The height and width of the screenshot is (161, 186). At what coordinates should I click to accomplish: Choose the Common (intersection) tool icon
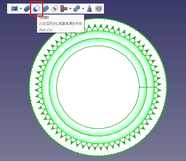55,9
